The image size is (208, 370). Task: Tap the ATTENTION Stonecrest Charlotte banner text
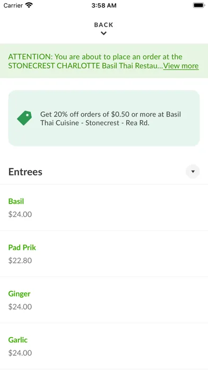(86, 61)
